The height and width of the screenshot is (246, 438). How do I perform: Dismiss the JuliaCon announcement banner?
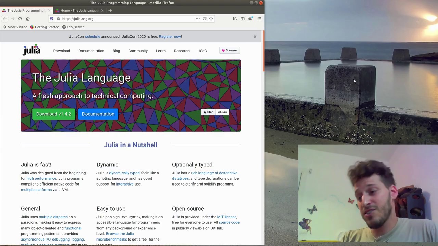pos(255,36)
